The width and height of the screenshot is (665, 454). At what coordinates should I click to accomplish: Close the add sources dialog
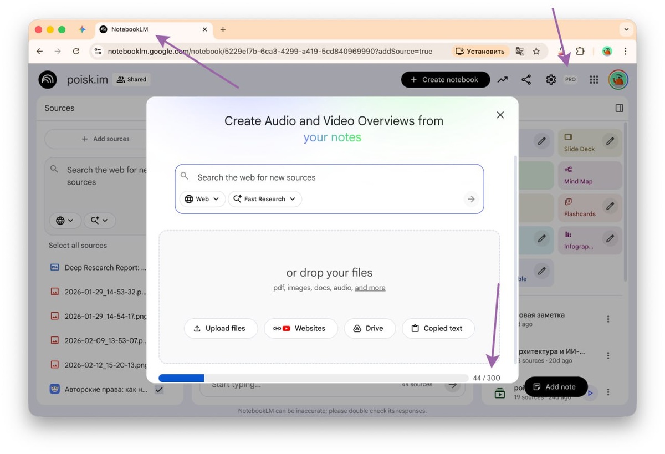point(500,115)
